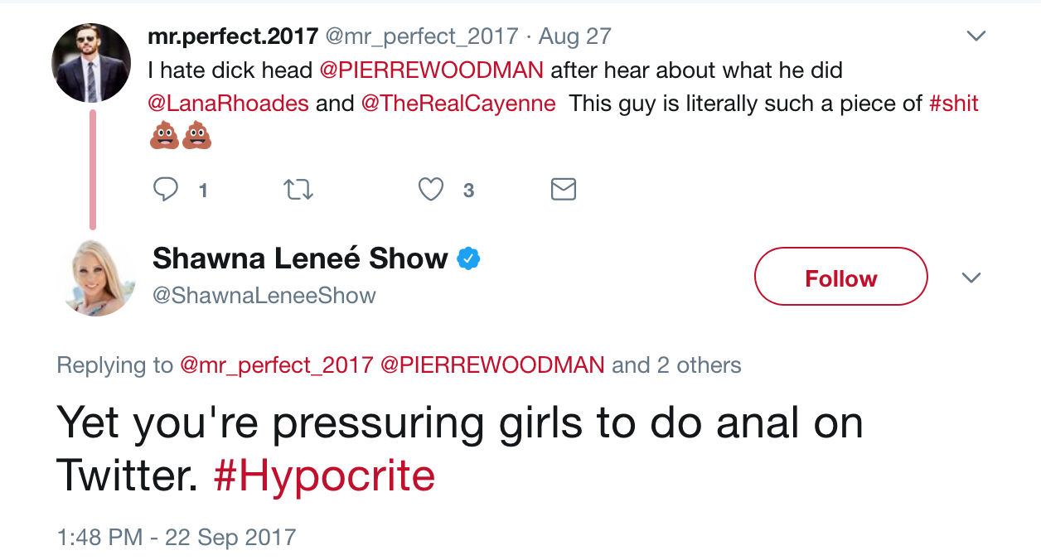Image resolution: width=1041 pixels, height=560 pixels.
Task: Click the reply speech bubble icon
Action: tap(167, 190)
